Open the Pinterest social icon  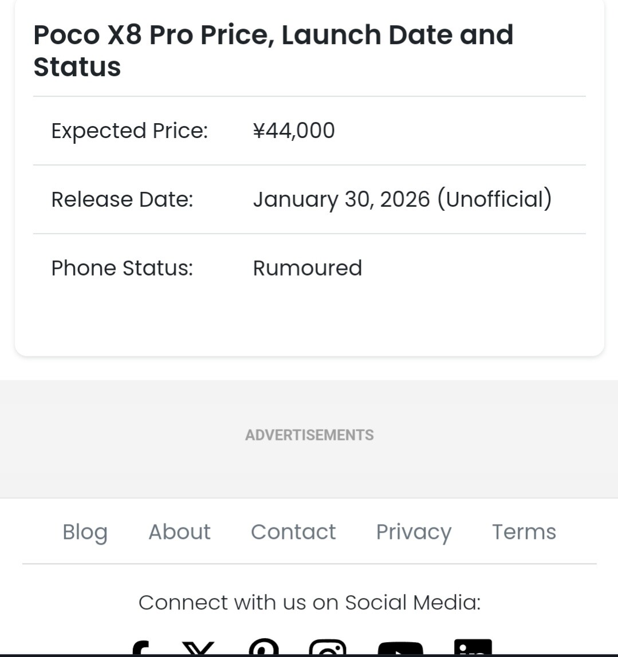click(x=264, y=647)
